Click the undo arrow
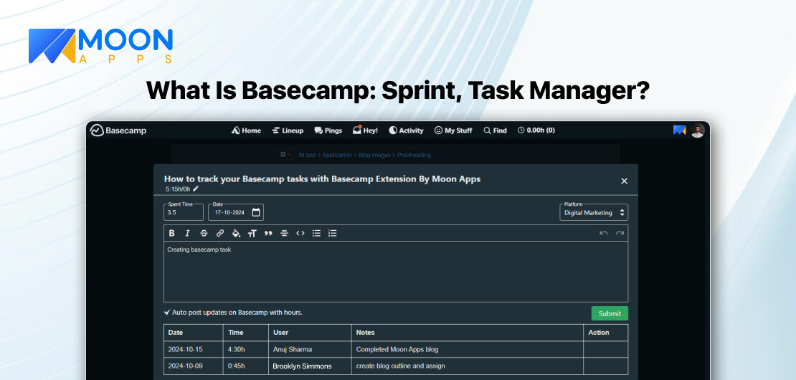The width and height of the screenshot is (796, 380). click(x=604, y=234)
